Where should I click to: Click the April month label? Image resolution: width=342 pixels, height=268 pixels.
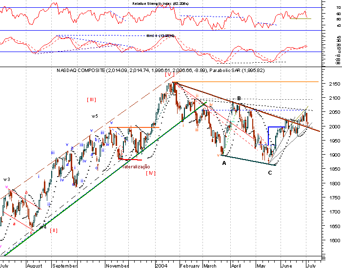236,266
